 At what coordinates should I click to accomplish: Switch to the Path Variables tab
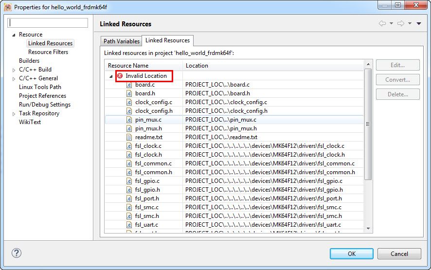pyautogui.click(x=121, y=41)
